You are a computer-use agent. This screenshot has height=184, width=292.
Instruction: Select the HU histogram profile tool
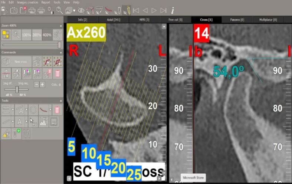43,122
